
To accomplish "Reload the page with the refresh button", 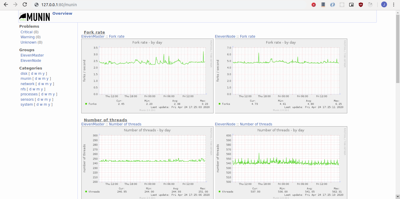I will click(25, 5).
